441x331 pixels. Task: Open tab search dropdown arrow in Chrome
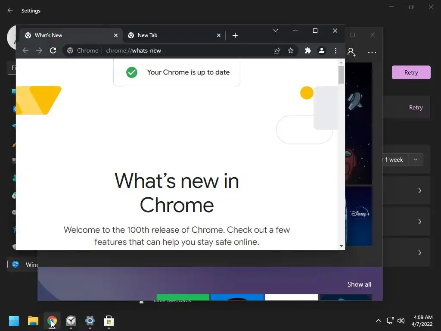pyautogui.click(x=276, y=31)
